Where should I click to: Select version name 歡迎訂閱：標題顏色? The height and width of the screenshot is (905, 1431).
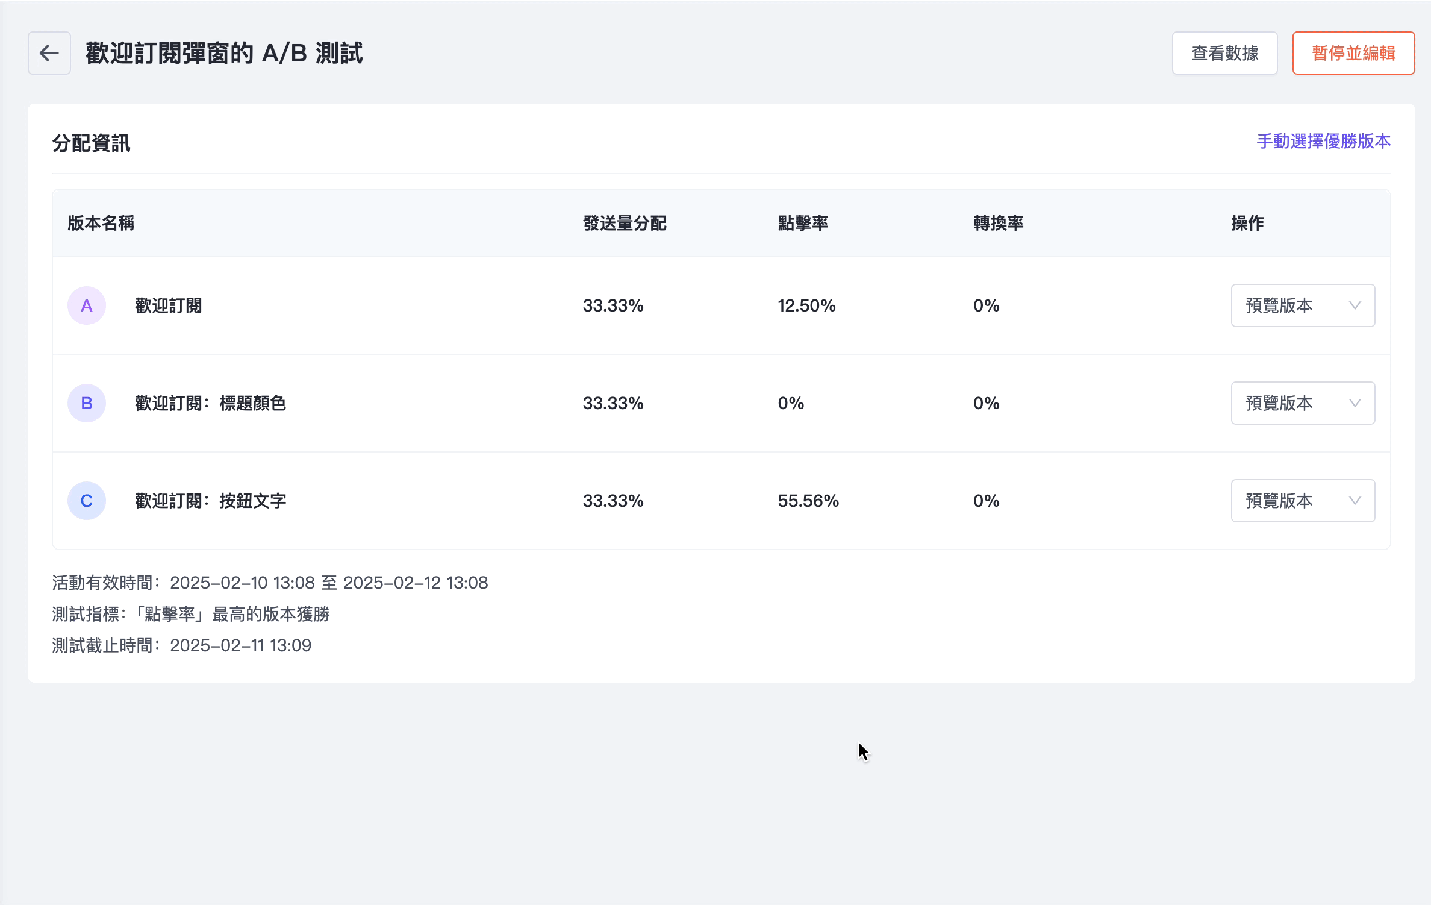(210, 403)
